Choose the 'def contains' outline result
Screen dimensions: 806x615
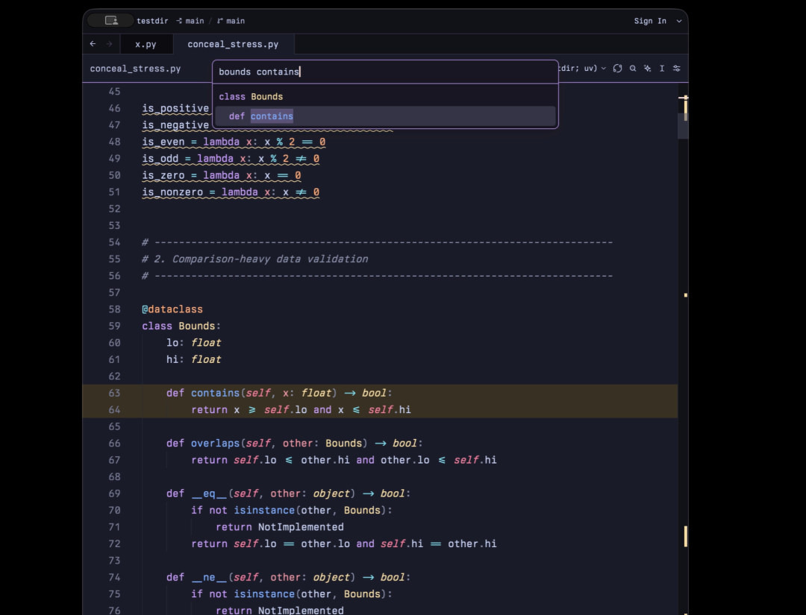tap(385, 116)
